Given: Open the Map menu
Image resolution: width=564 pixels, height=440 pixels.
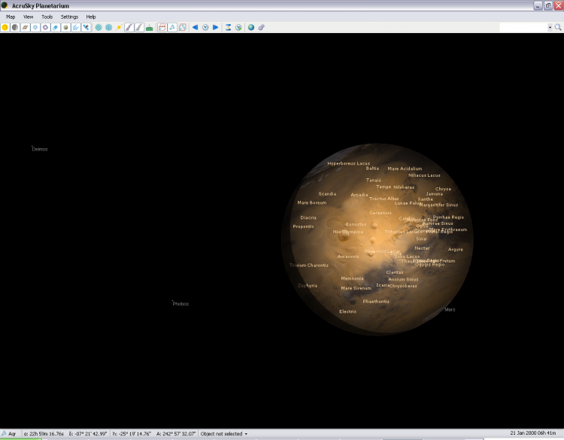Looking at the screenshot, I should [x=11, y=17].
